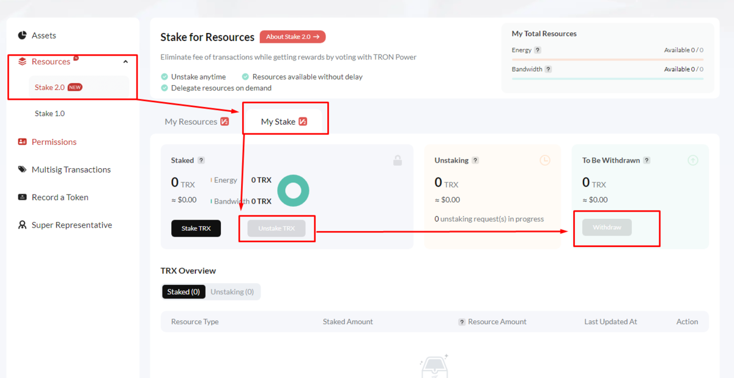
Task: Click the Action column header
Action: coord(687,322)
